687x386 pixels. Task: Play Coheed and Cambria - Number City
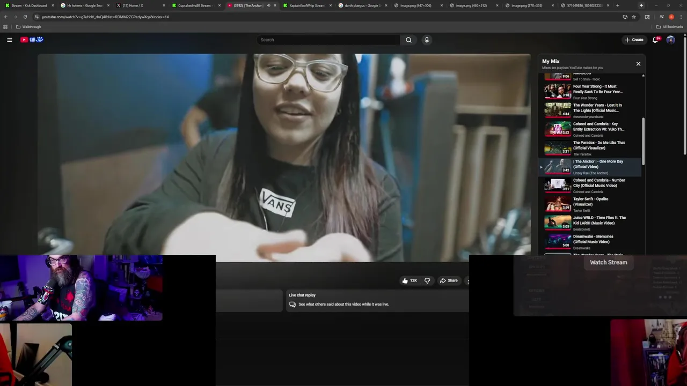(x=590, y=185)
